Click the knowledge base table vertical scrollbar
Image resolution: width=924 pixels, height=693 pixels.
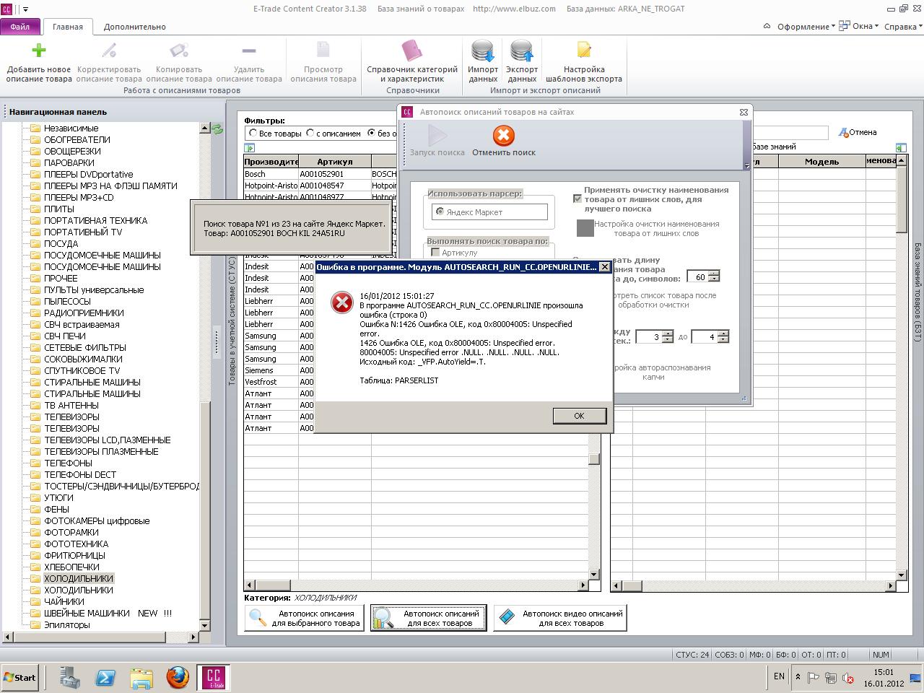pos(902,367)
